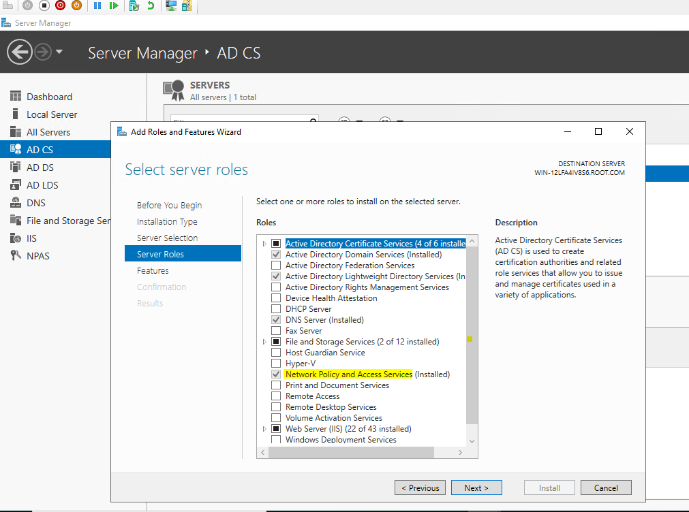Click the green Revert checkpoint arrow icon
Viewport: 689px width, 512px height.
click(151, 5)
